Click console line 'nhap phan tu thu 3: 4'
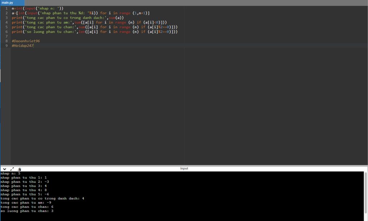 [23, 186]
